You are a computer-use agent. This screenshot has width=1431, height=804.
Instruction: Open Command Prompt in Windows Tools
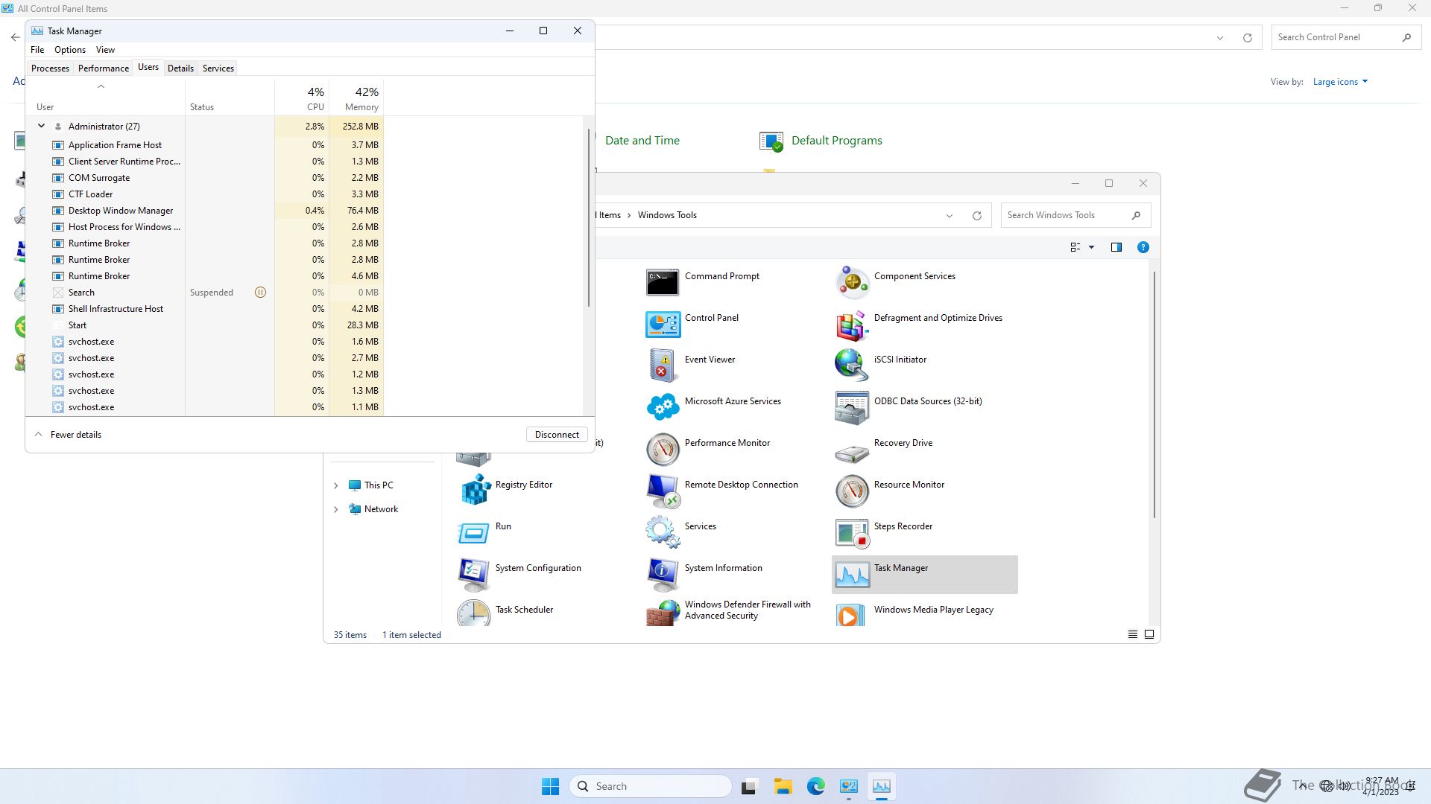pos(662,282)
